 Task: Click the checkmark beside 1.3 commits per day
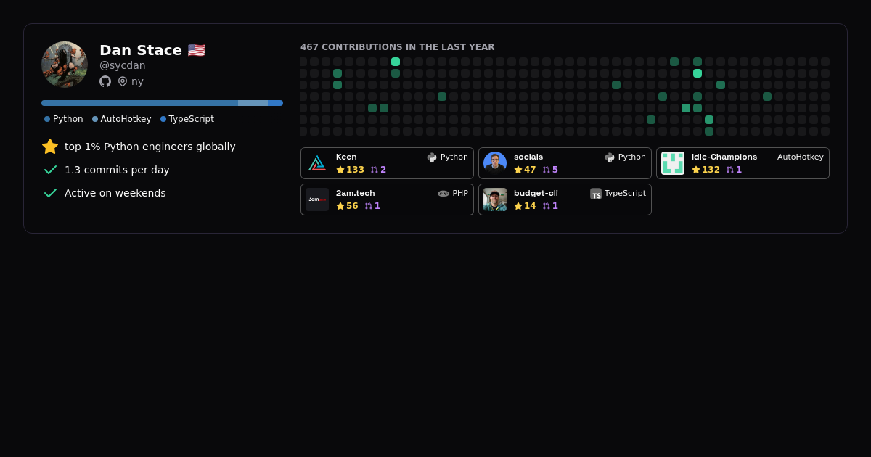click(x=50, y=170)
